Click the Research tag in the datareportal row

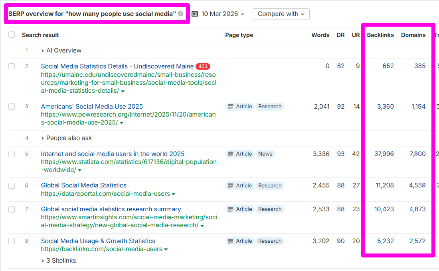(270, 185)
